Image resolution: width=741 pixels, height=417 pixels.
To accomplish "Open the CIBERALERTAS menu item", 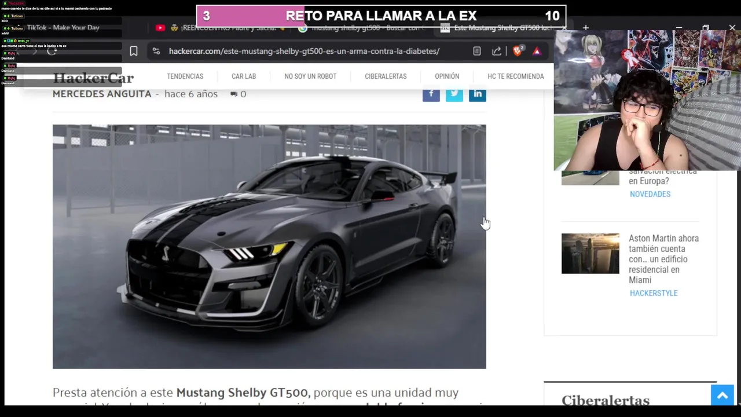I will pos(386,76).
